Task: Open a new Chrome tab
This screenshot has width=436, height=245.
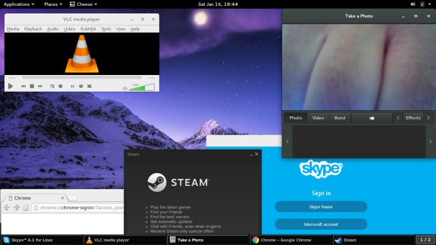Action: coord(72,198)
